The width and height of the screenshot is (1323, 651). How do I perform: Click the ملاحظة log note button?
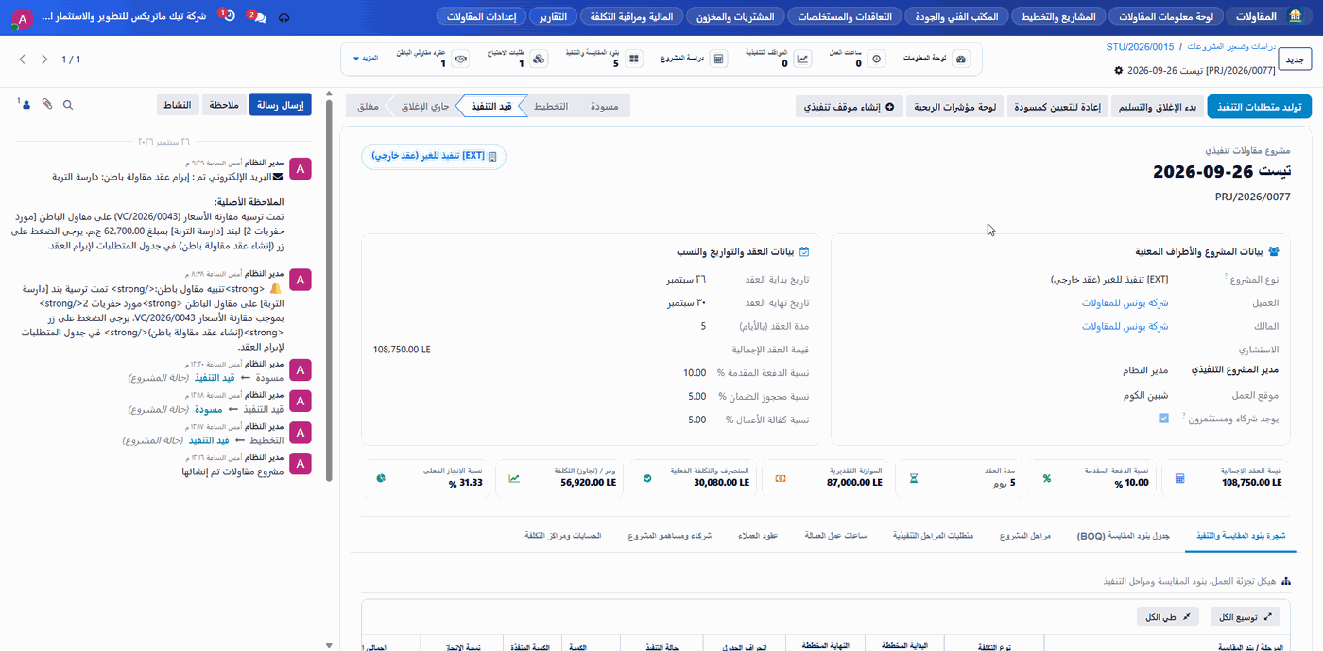[x=223, y=105]
